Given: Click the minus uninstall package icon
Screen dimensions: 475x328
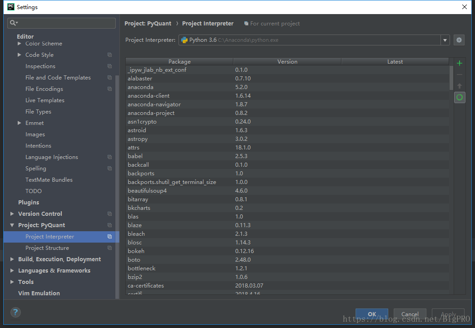Looking at the screenshot, I should (459, 75).
